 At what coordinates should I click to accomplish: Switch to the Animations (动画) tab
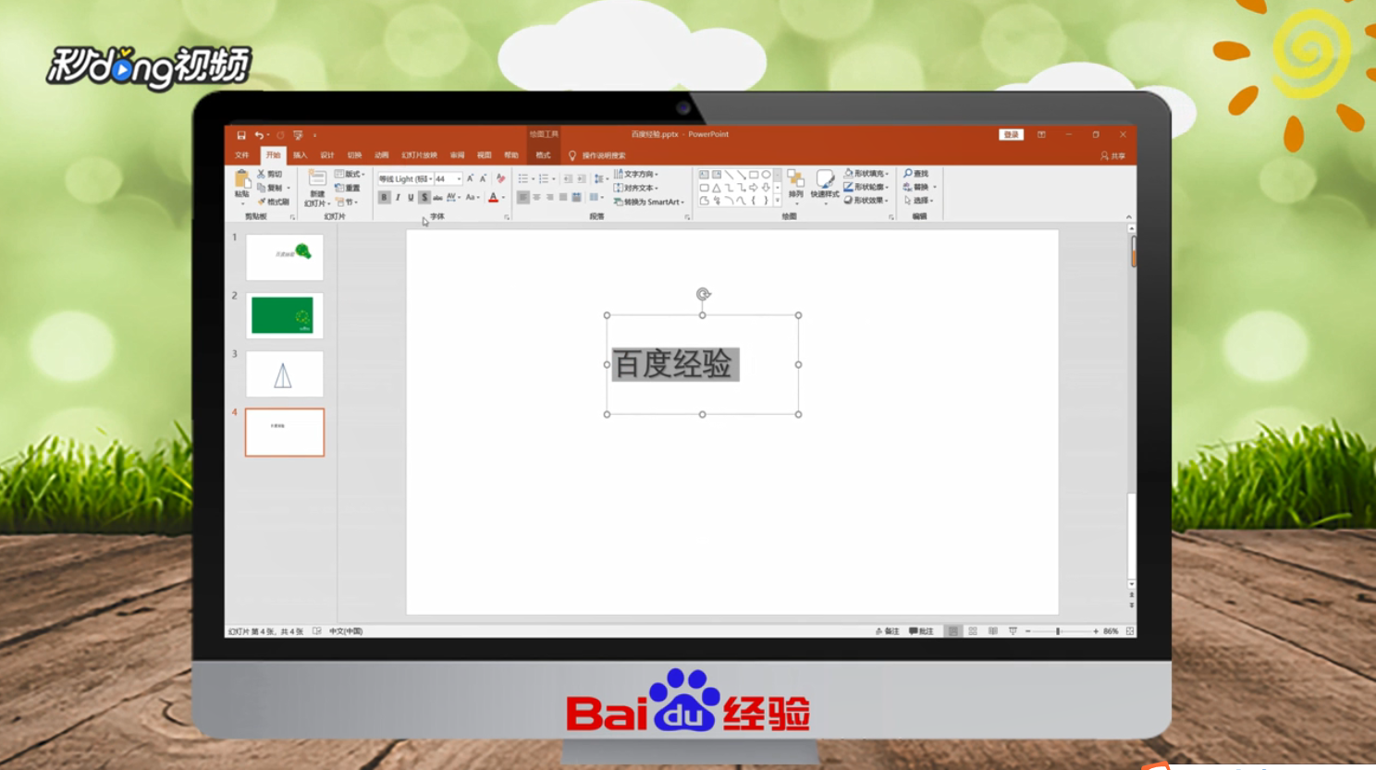coord(381,155)
